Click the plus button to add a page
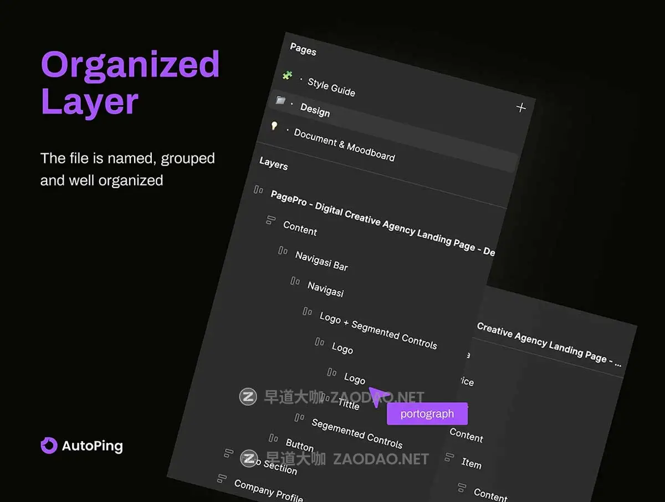The height and width of the screenshot is (502, 665). [x=520, y=107]
